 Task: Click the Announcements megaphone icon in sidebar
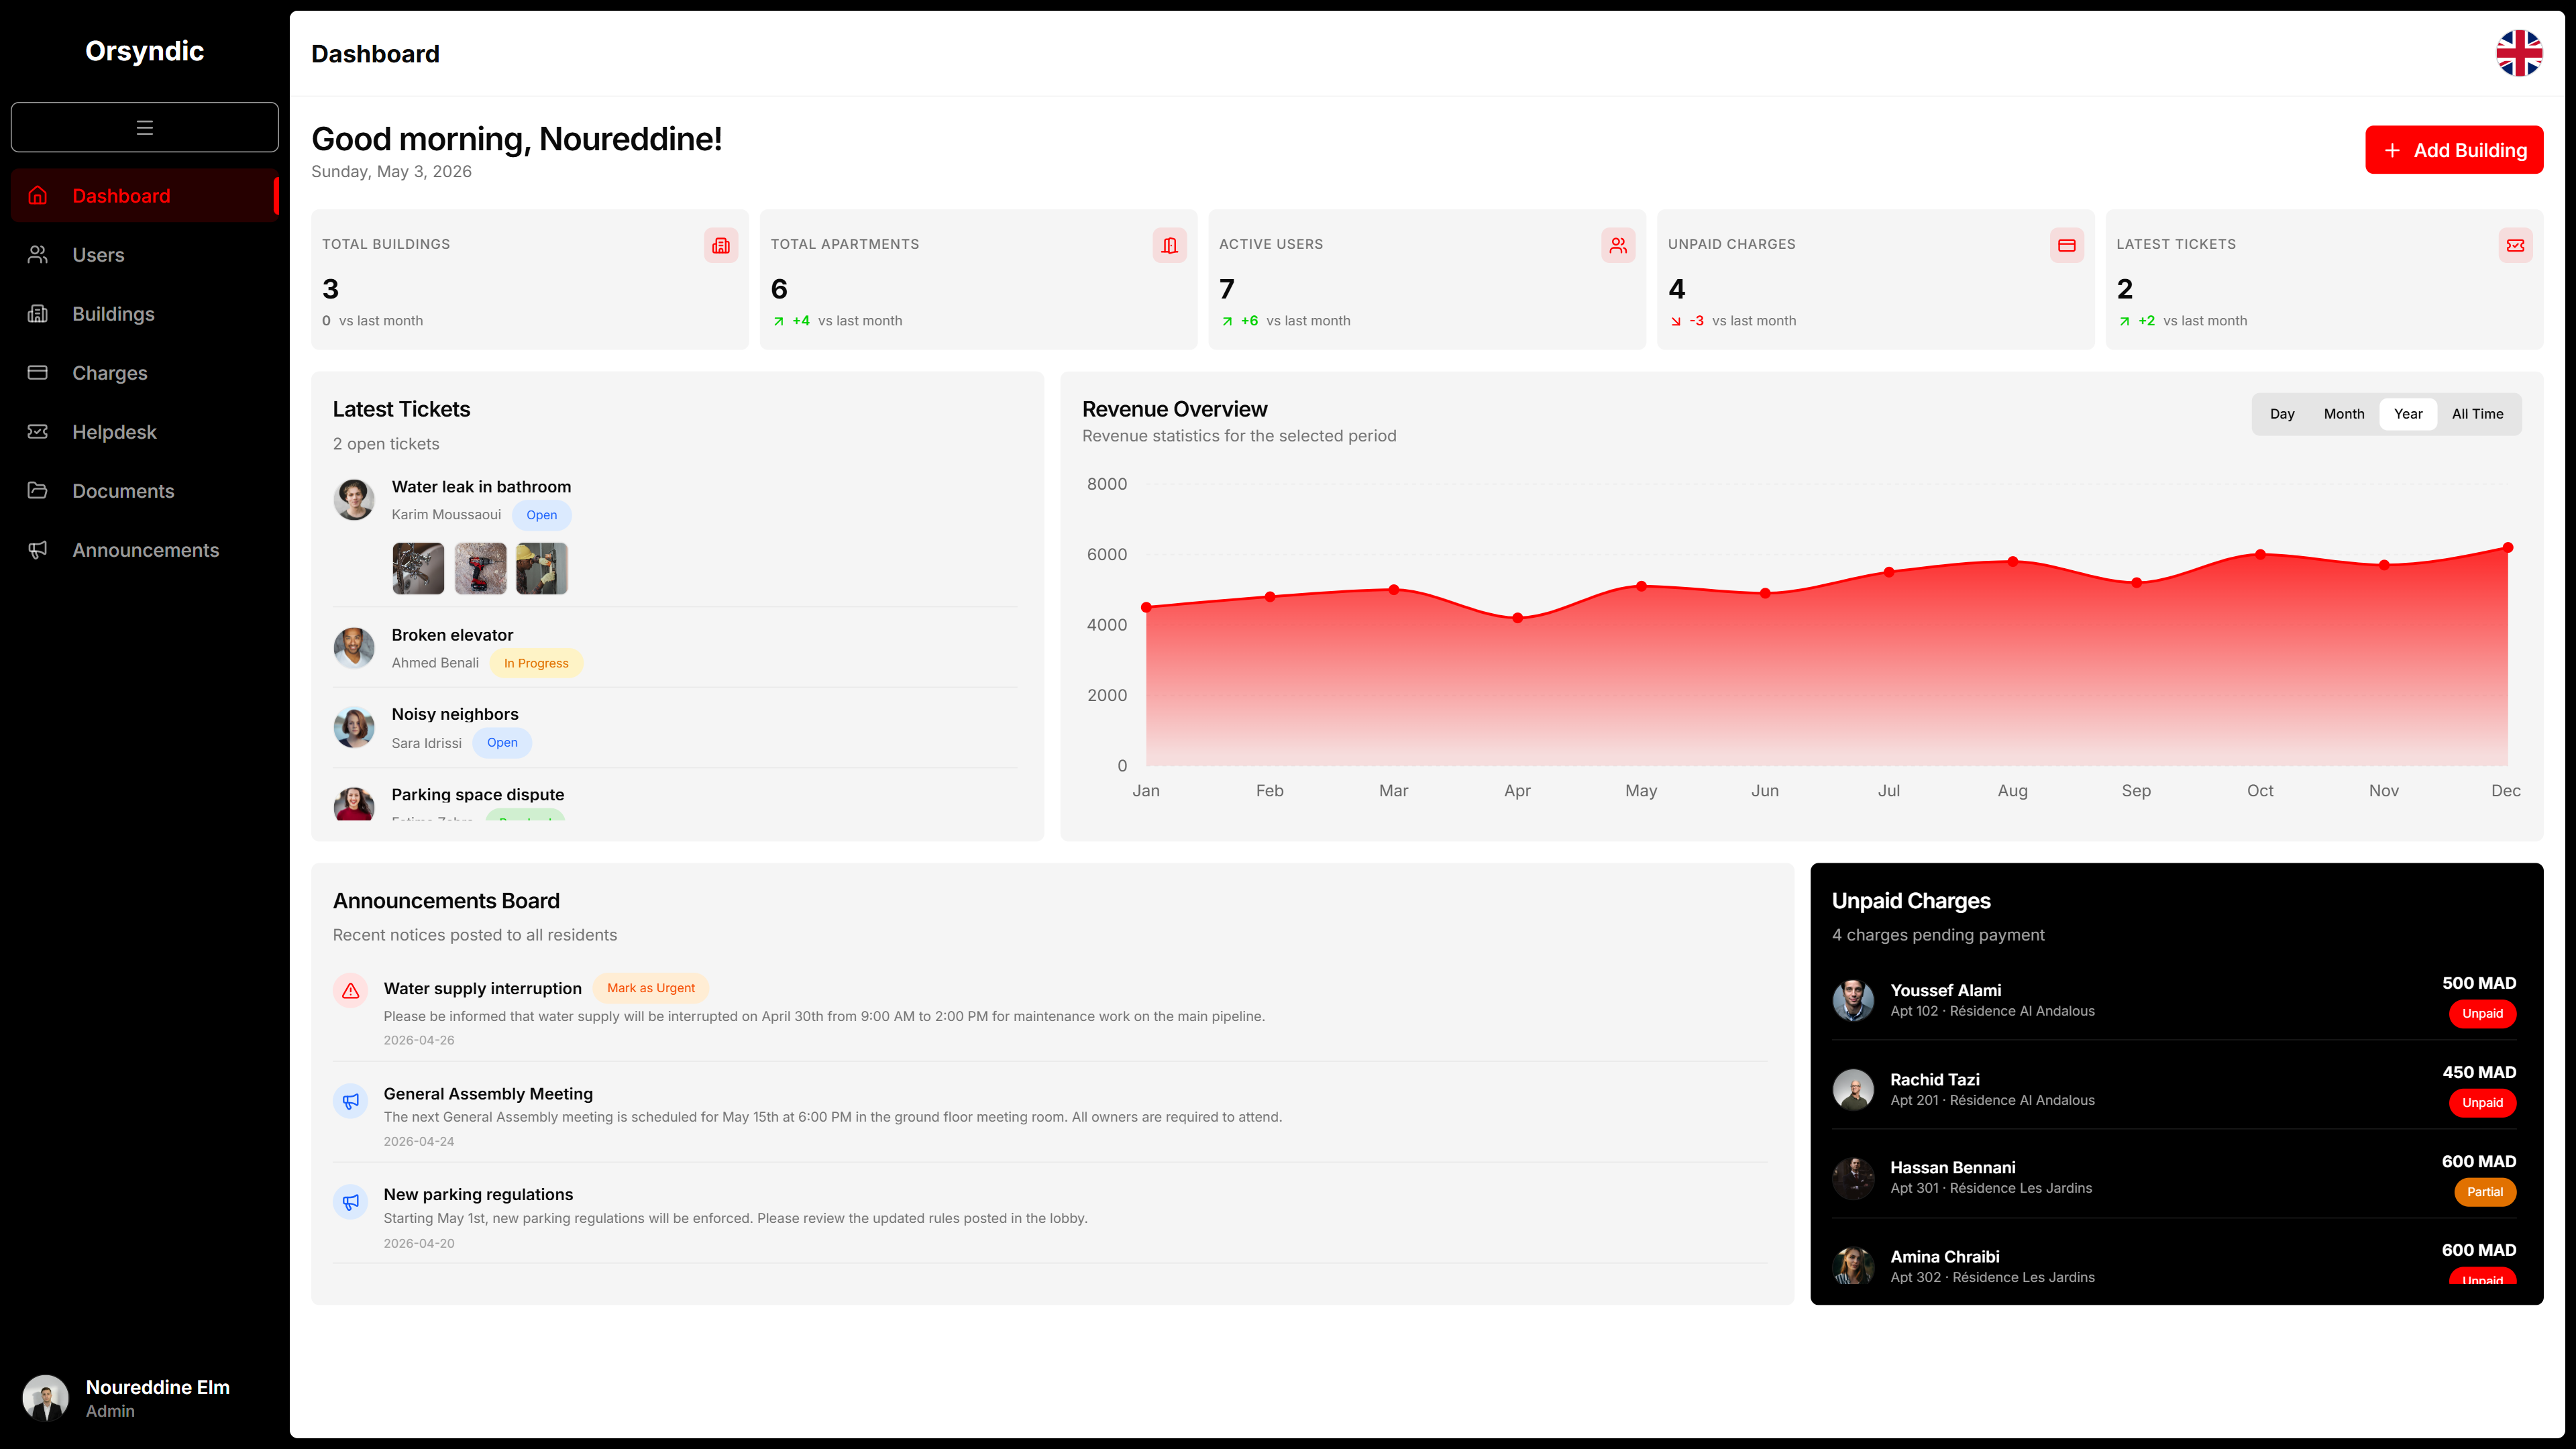(38, 550)
